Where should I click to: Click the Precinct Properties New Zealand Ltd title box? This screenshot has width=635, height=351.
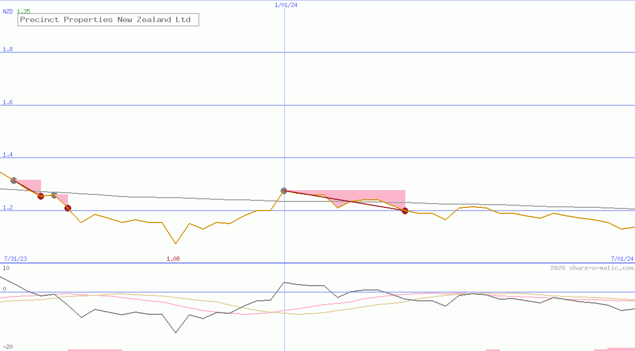(x=108, y=19)
